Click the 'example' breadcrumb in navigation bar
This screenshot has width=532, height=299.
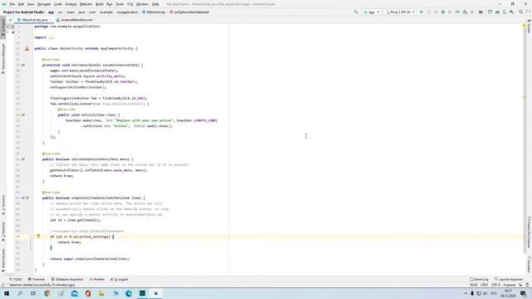click(106, 12)
